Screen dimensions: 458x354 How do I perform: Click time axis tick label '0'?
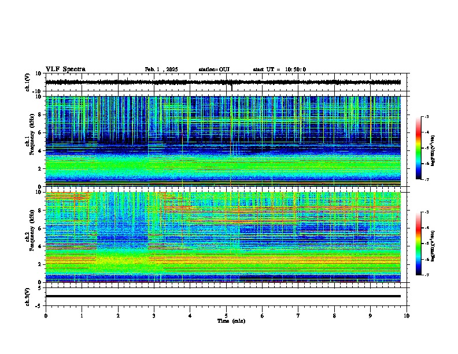pos(46,316)
